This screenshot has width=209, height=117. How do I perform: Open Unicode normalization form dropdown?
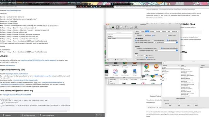point(166,50)
